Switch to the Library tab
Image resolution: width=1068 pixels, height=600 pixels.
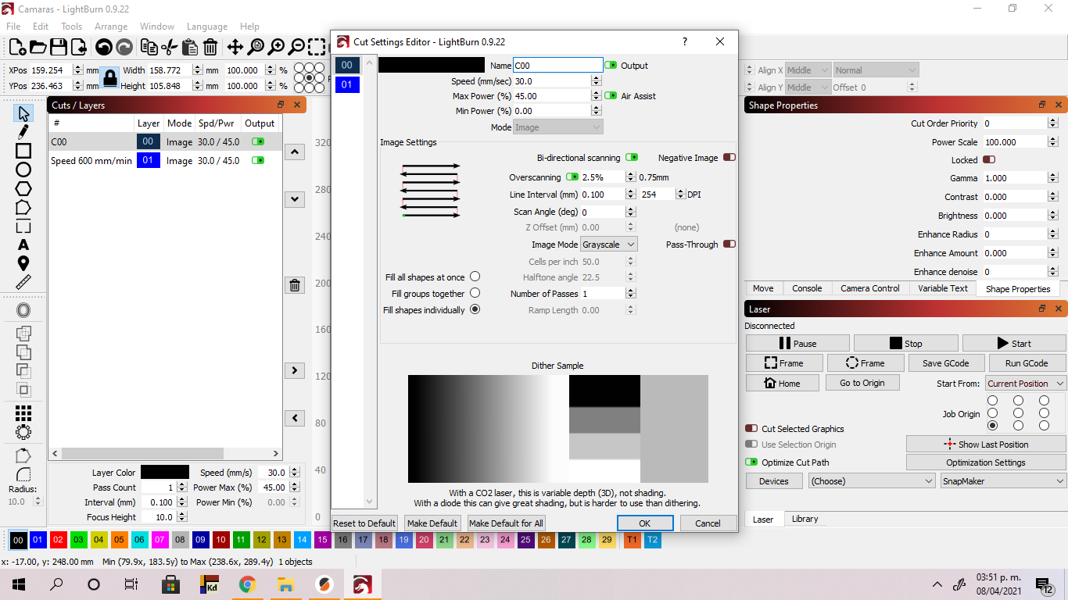point(805,519)
